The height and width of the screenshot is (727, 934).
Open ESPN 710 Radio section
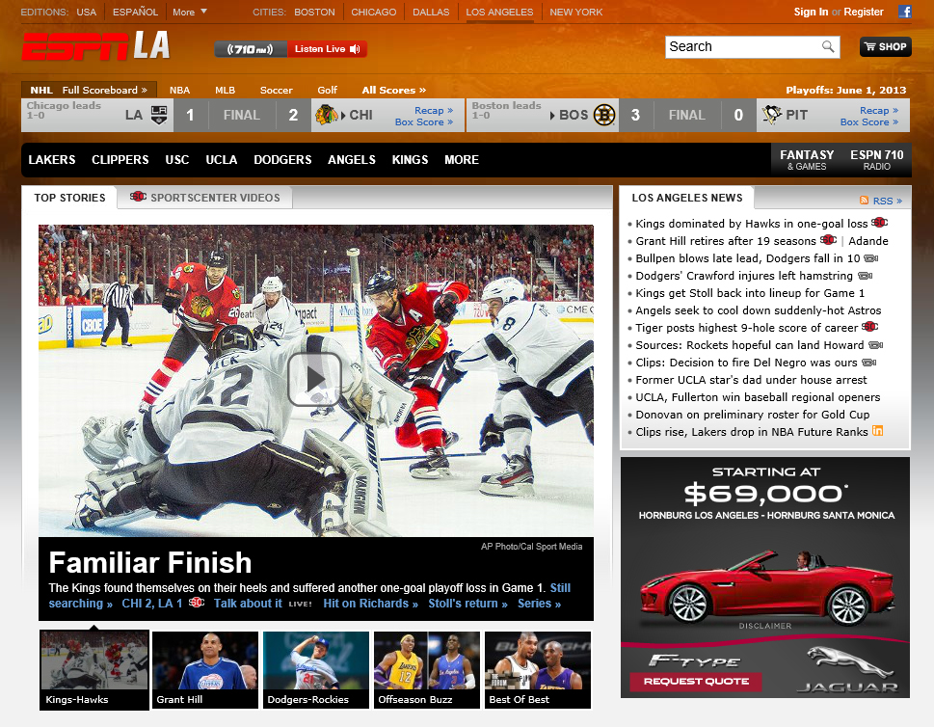coord(877,160)
